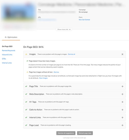129x140 pixels.
Task: Expand the H1 Tags section
Action: 122,102
